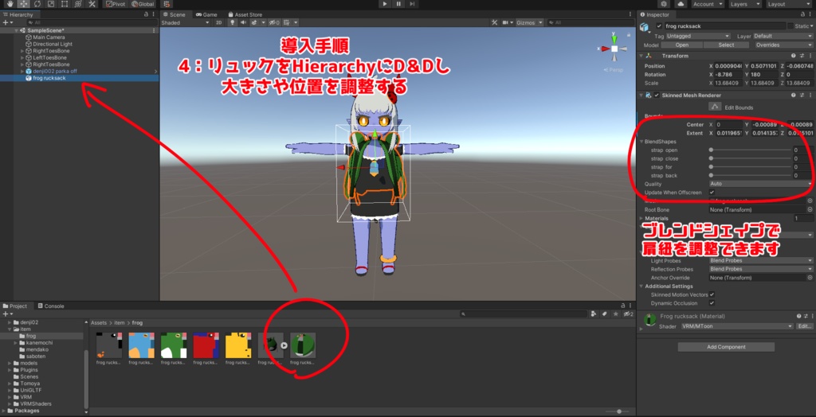Screen dimensions: 816x417
Task: Select the combined Transform tool
Action: tap(77, 4)
